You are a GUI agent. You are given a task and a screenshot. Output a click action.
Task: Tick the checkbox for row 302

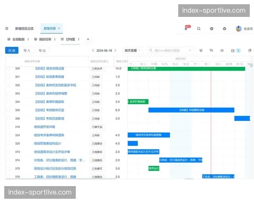click(8, 85)
